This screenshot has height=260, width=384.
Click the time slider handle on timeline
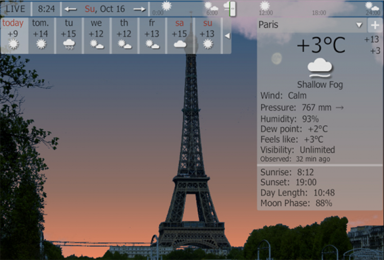click(x=232, y=9)
